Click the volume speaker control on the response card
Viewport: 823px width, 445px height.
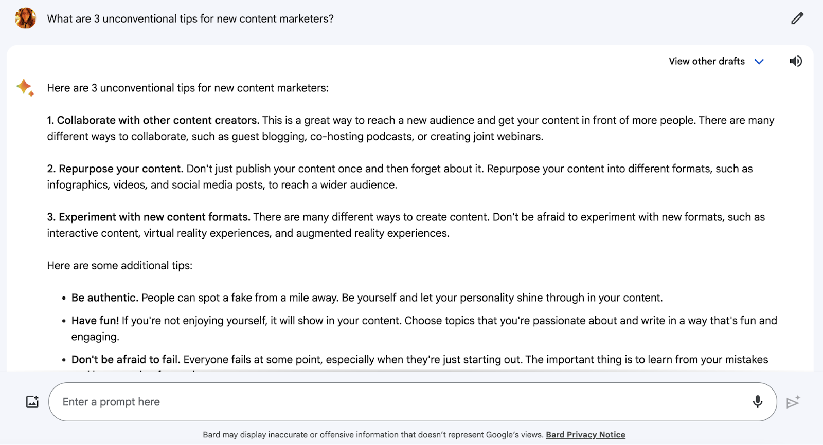tap(795, 61)
